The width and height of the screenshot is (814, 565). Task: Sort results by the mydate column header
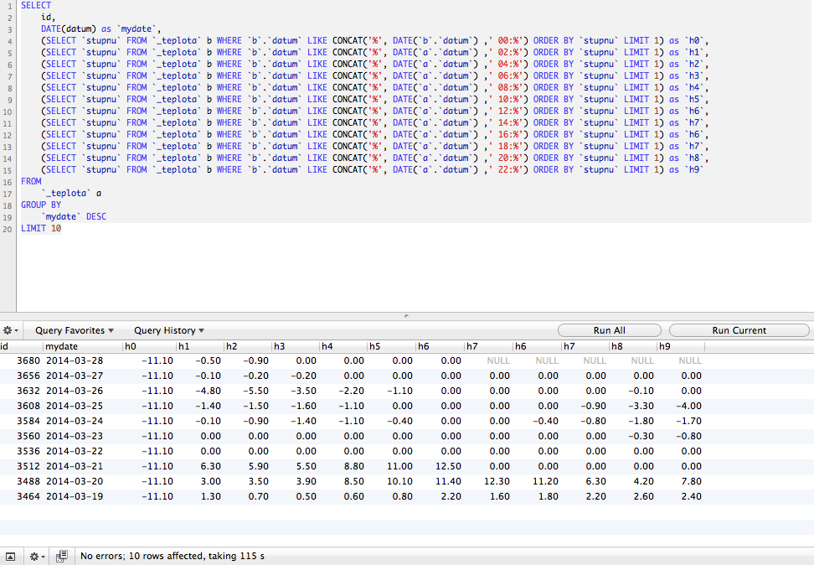(83, 346)
